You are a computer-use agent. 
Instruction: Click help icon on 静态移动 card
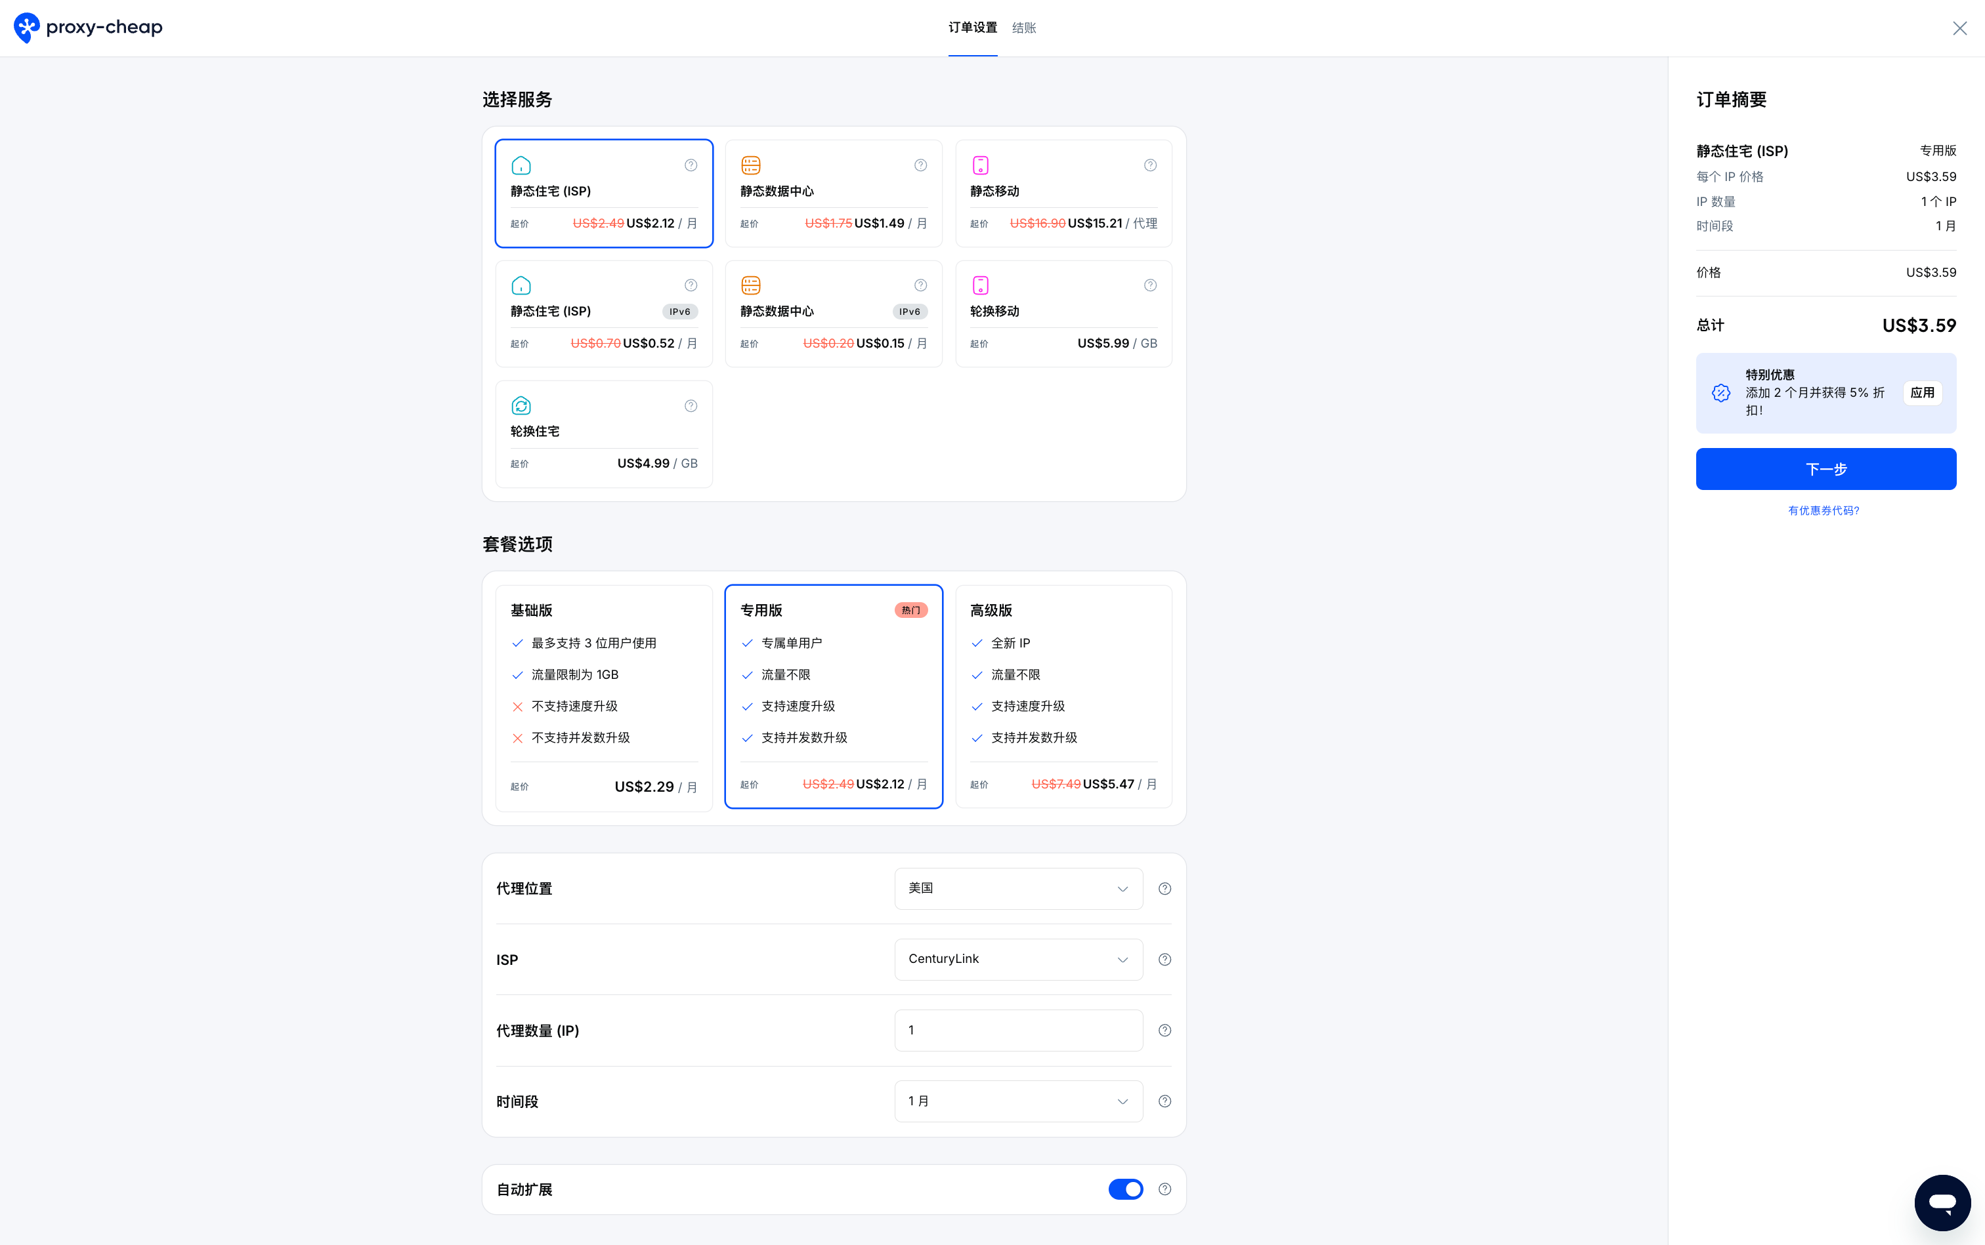tap(1149, 165)
